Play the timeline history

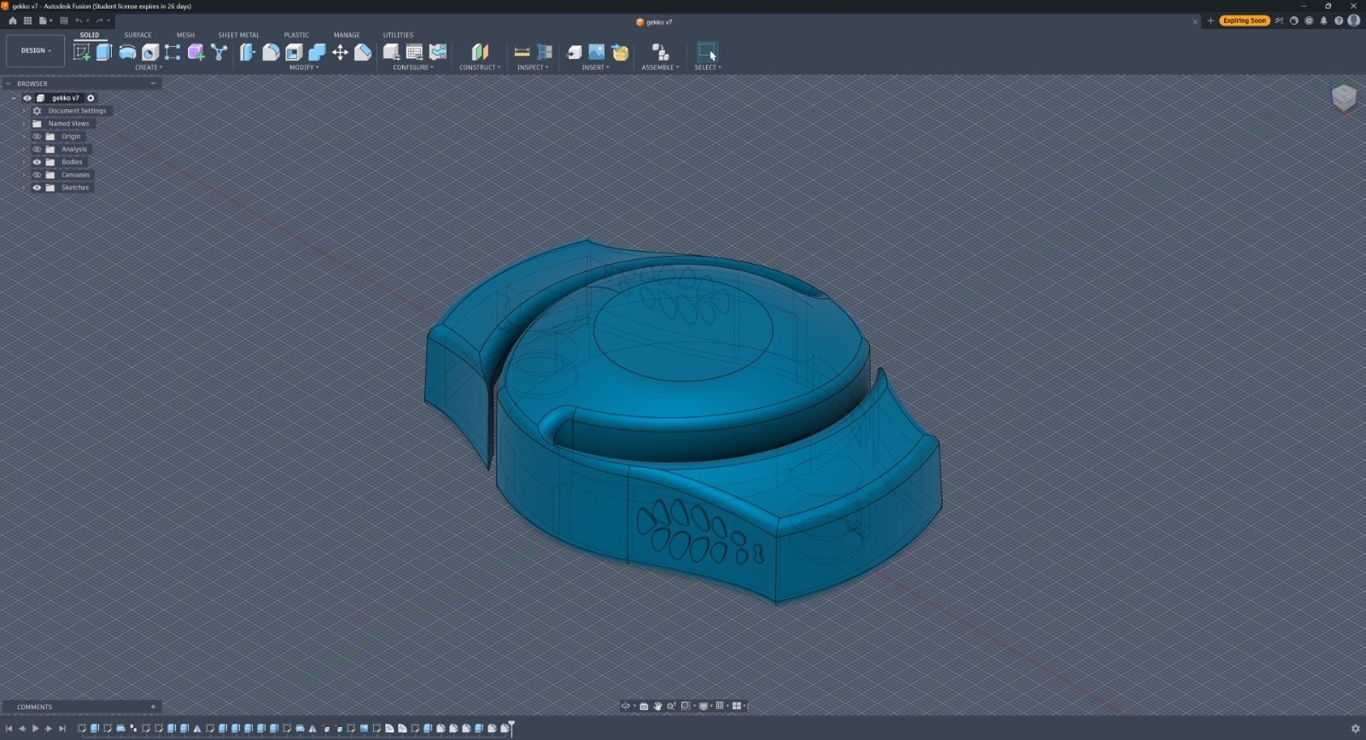click(x=35, y=729)
